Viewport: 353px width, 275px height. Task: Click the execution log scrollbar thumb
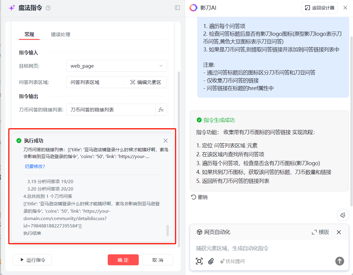[168, 230]
